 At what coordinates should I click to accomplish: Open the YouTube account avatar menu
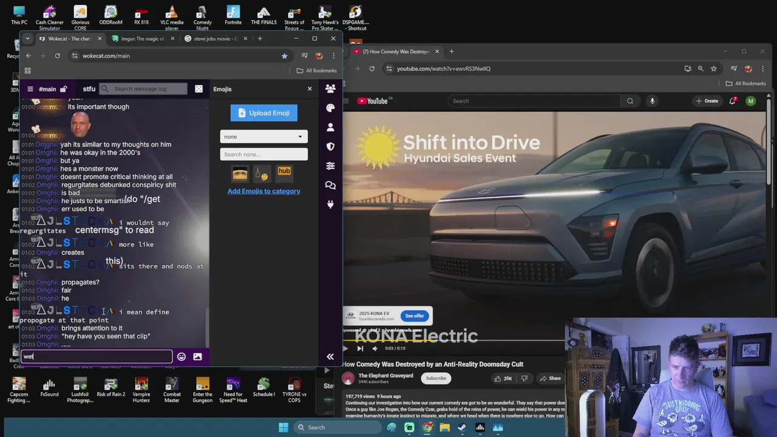pos(751,101)
